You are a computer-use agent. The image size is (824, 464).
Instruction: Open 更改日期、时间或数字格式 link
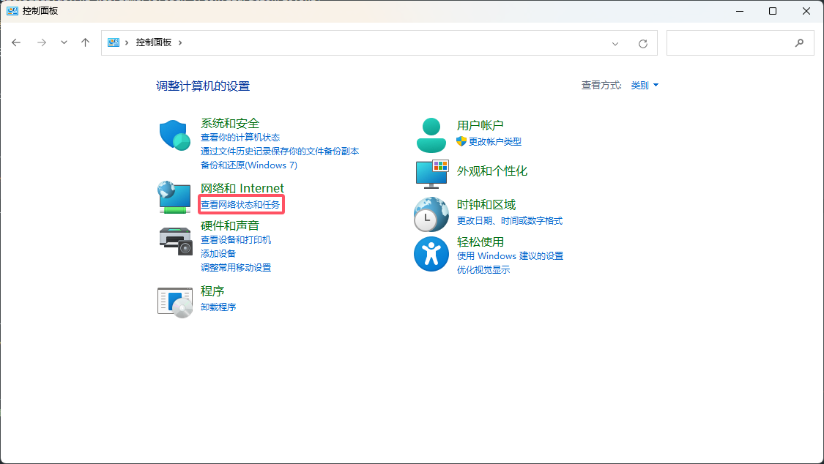click(x=509, y=221)
